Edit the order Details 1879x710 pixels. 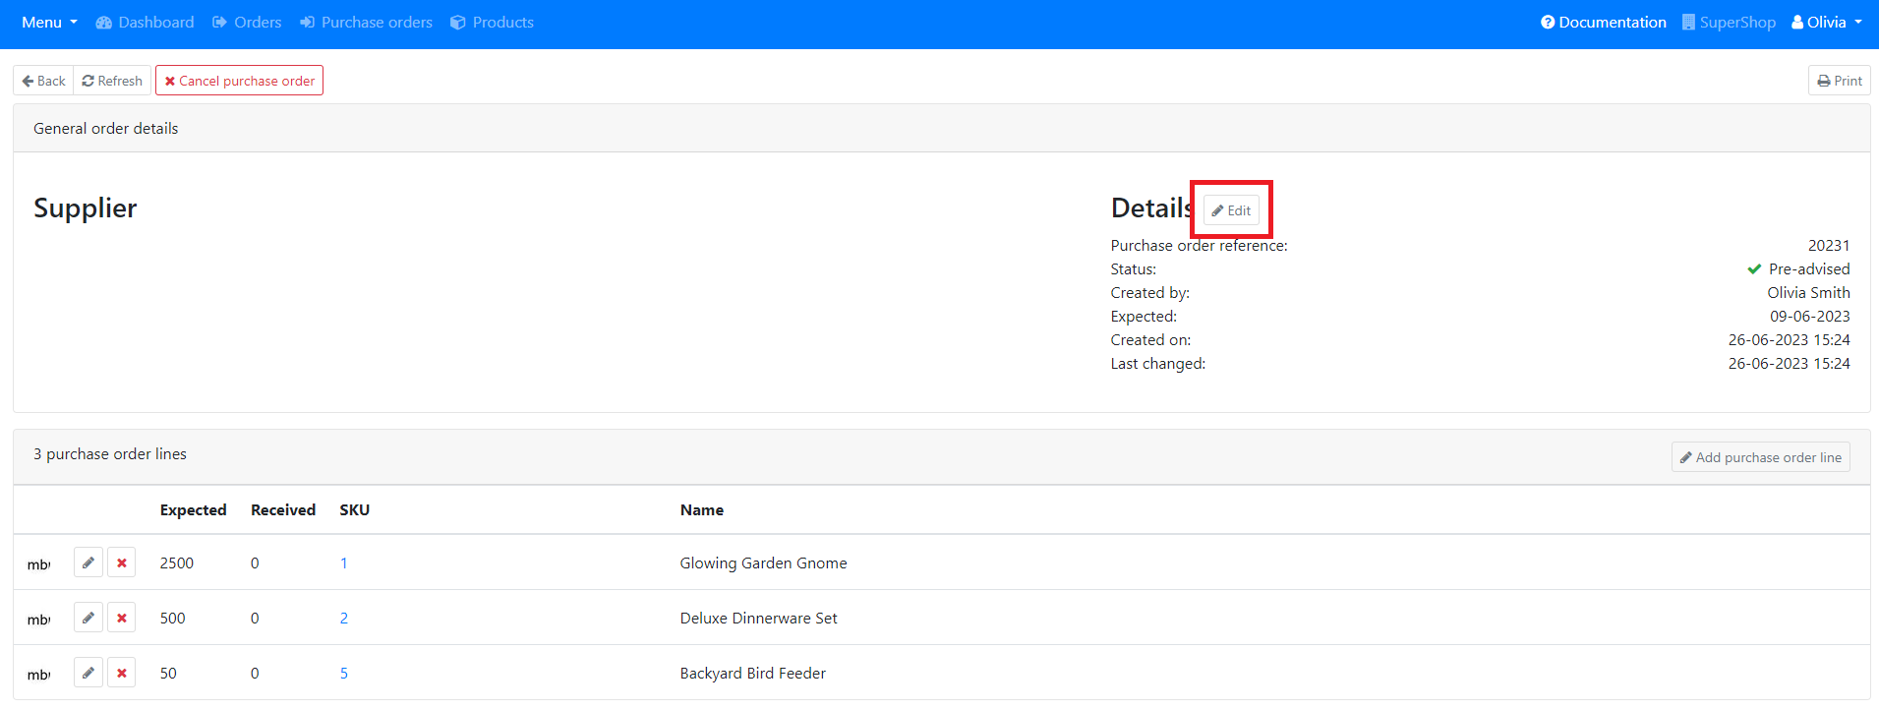1231,210
